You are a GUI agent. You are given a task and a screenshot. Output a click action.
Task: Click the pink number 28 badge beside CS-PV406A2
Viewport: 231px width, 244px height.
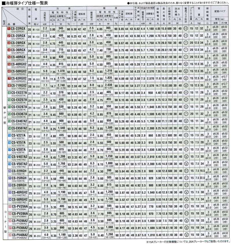tap(10, 235)
